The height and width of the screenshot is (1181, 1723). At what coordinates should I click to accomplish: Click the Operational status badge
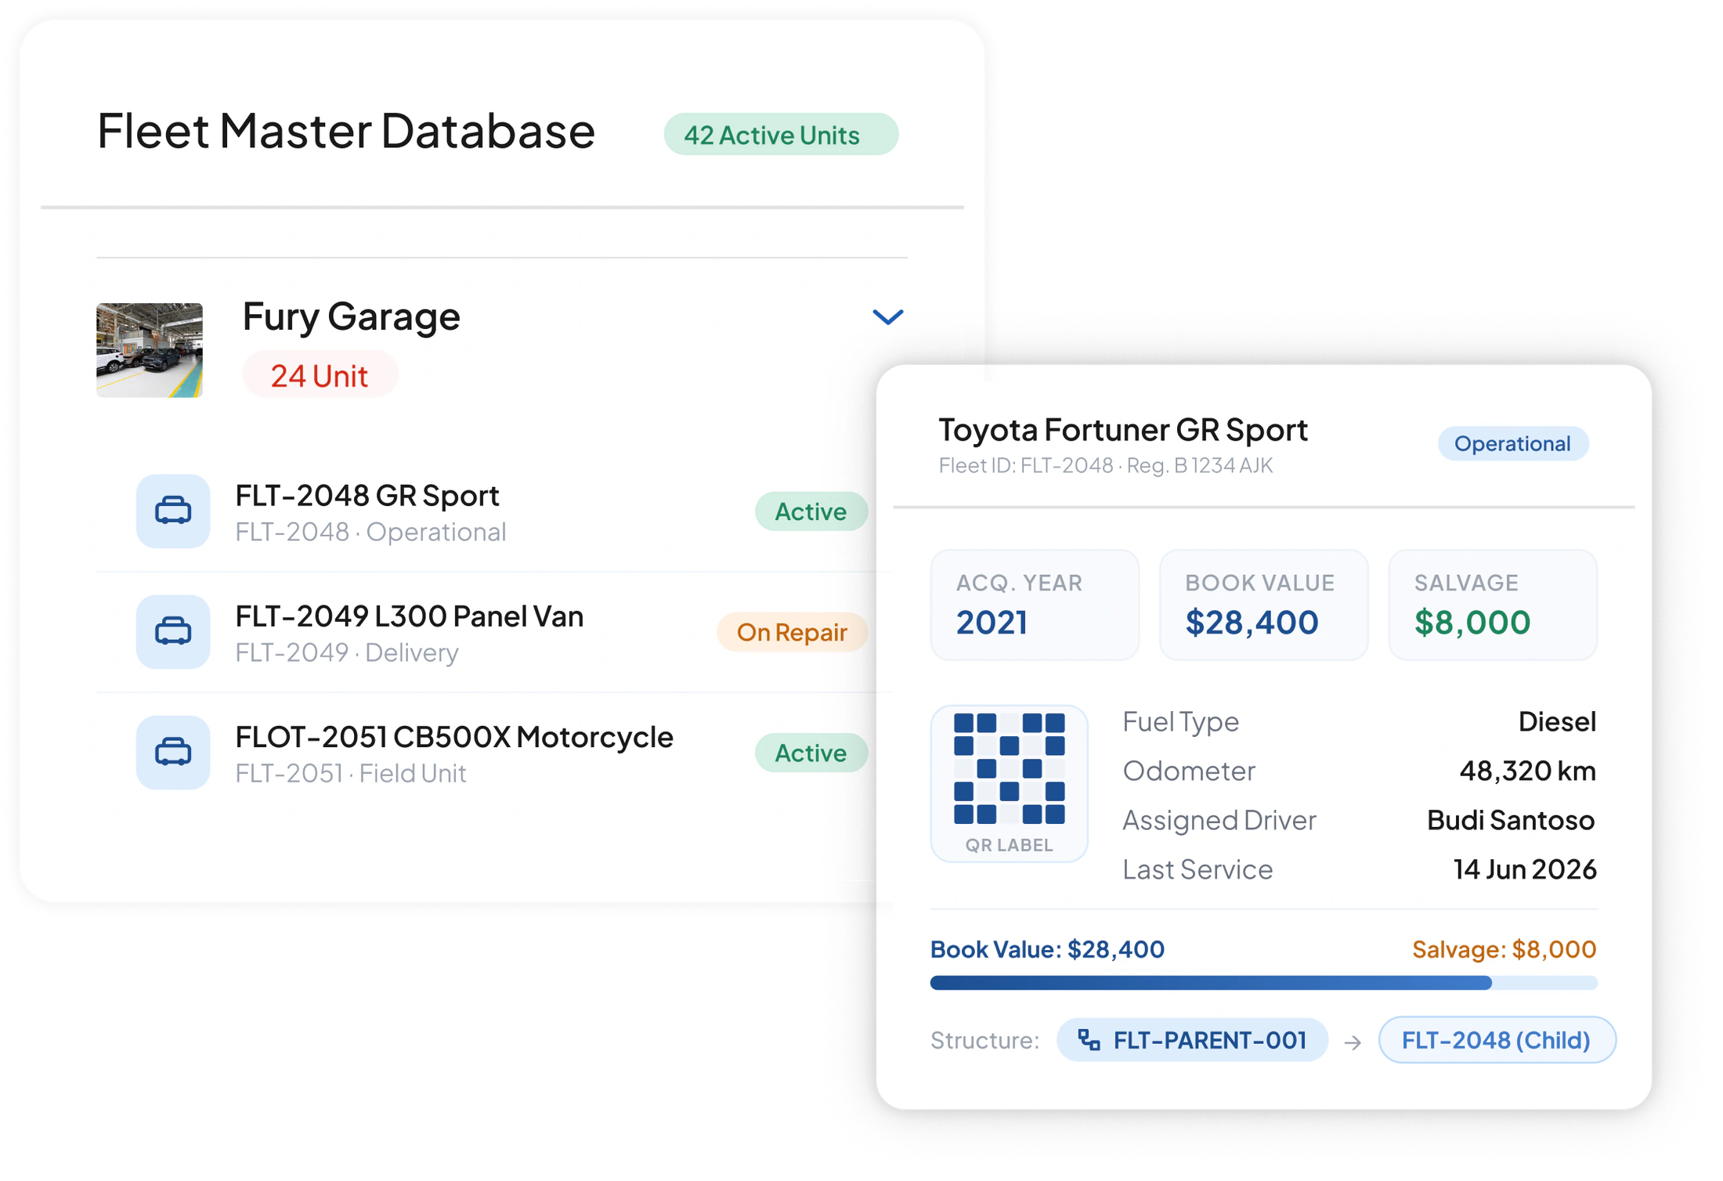(x=1512, y=443)
